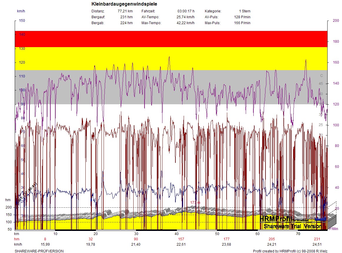Select the red heart rate zone band
This screenshot has width=342, height=253.
[171, 39]
